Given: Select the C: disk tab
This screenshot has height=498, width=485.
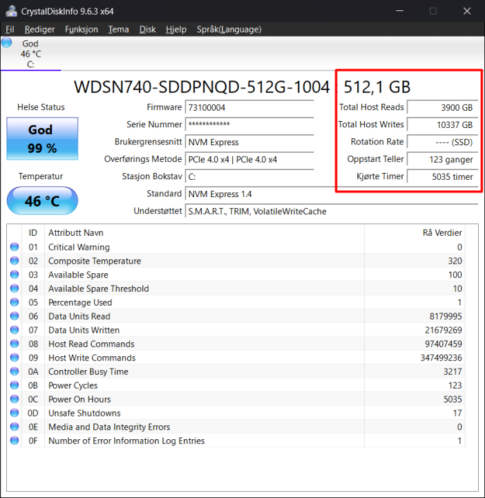Looking at the screenshot, I should tap(30, 54).
